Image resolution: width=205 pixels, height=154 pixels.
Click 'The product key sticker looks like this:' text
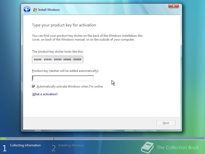click(58, 52)
